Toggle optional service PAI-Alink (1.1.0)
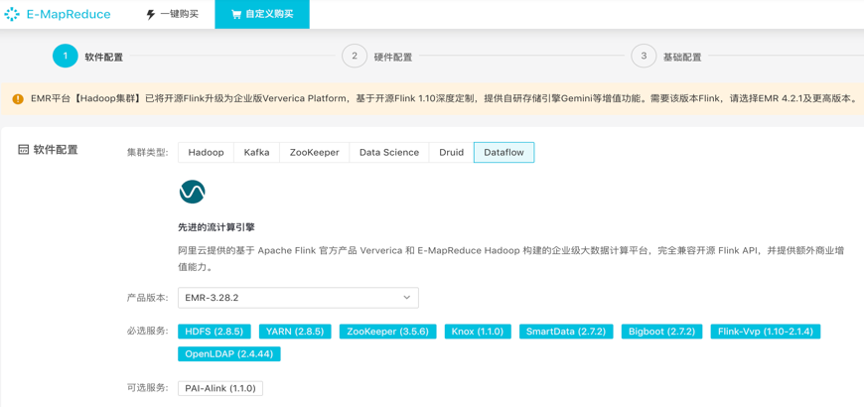Viewport: 864px width, 407px height. pos(220,388)
